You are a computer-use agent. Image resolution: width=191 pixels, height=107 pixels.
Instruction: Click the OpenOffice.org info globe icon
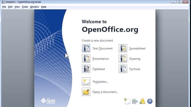(150, 101)
